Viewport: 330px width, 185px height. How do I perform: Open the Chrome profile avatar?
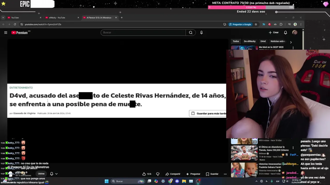pos(295,24)
